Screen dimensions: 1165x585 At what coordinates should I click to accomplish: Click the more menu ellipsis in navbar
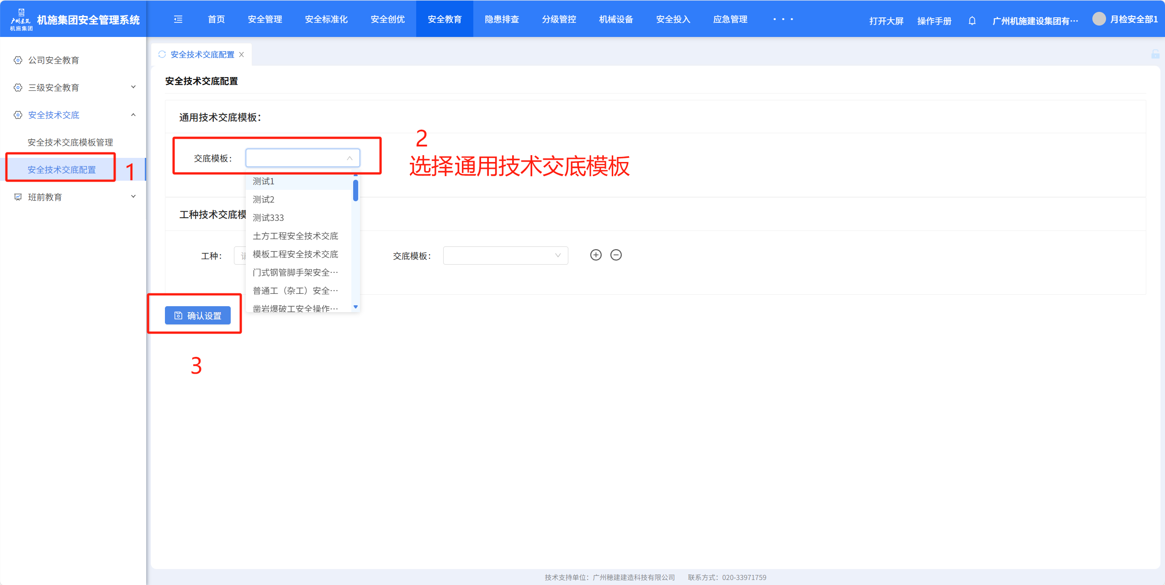click(783, 19)
